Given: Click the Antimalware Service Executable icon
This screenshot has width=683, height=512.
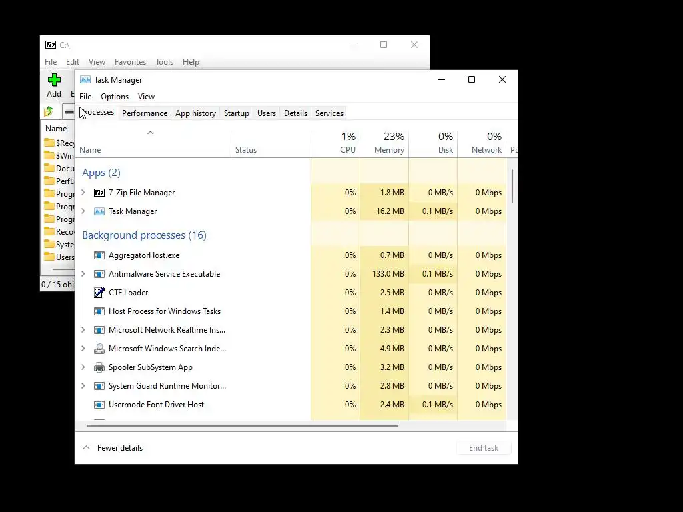Looking at the screenshot, I should point(99,274).
